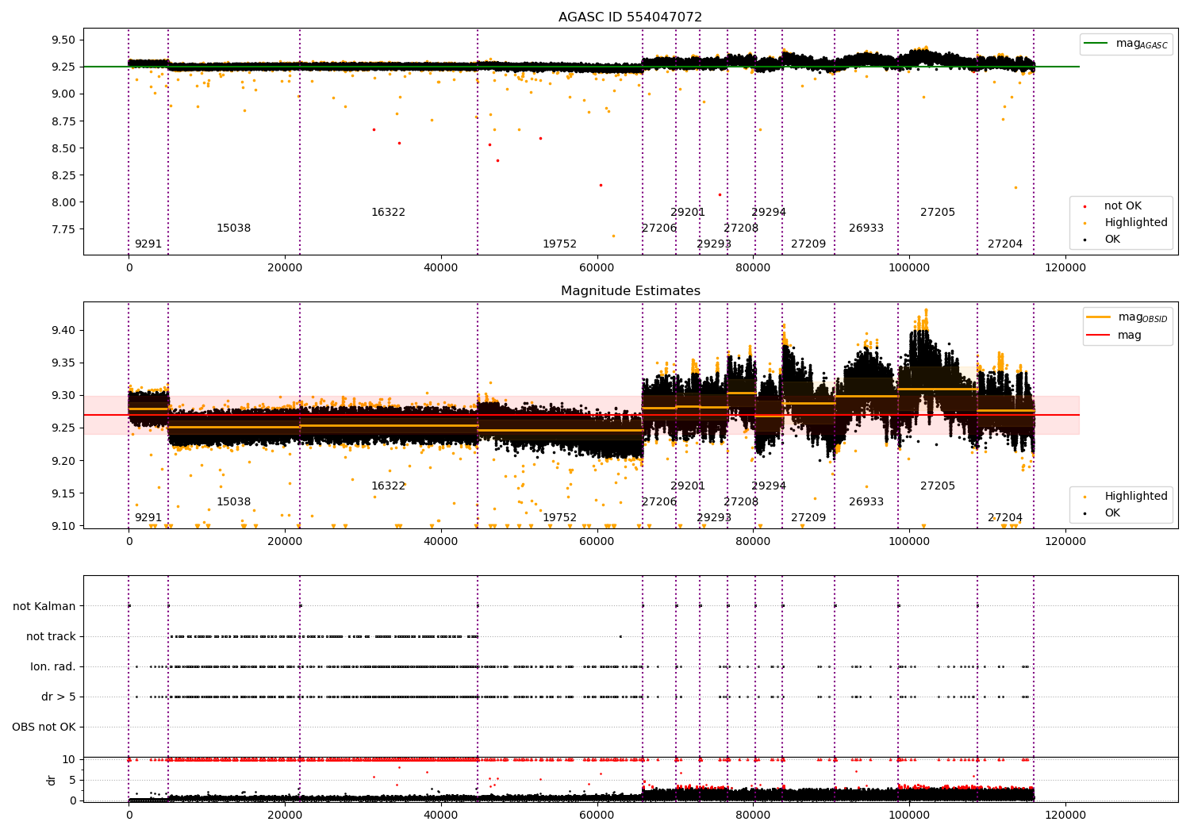This screenshot has height=833, width=1190.
Task: Click the 9.50 y-axis tick label
Action: pos(62,40)
